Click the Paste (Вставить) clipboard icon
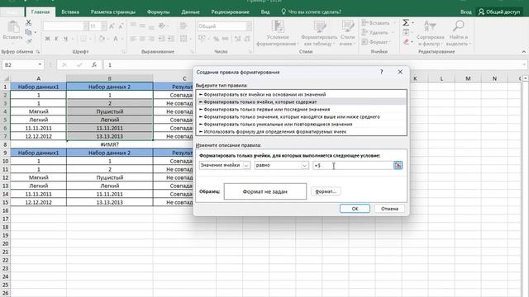The image size is (529, 297). [x=13, y=27]
